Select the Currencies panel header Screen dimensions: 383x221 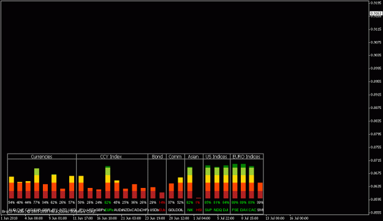pyautogui.click(x=42, y=157)
